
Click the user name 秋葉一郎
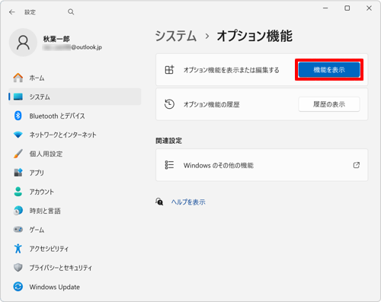(x=56, y=39)
